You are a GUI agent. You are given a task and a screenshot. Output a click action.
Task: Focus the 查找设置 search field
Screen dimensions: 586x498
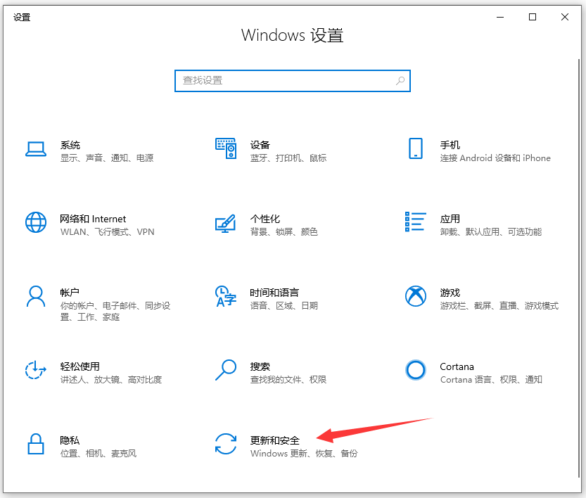292,81
